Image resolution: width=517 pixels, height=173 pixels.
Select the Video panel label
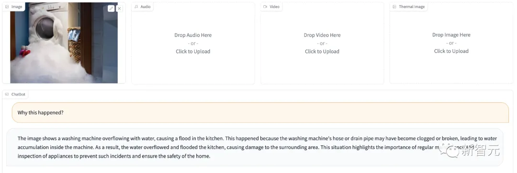[x=274, y=7]
